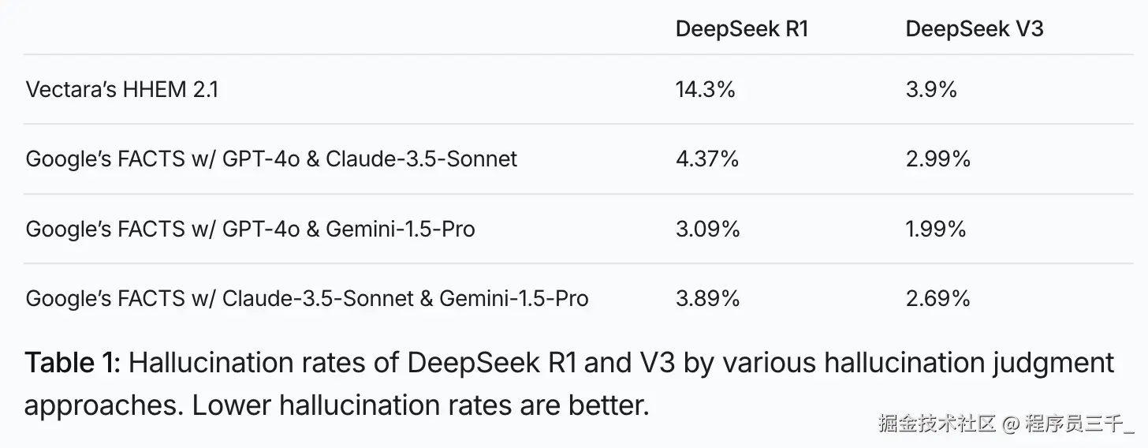Pick the 3.09% table cell
The image size is (1148, 448).
click(x=707, y=229)
